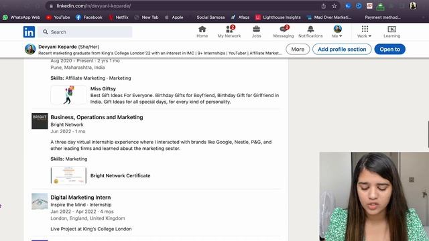This screenshot has width=429, height=241.
Task: Open Mad Over Marketing bookmark
Action: tap(328, 17)
